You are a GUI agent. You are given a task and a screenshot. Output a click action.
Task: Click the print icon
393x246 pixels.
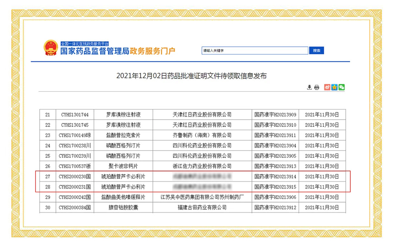[316, 87]
